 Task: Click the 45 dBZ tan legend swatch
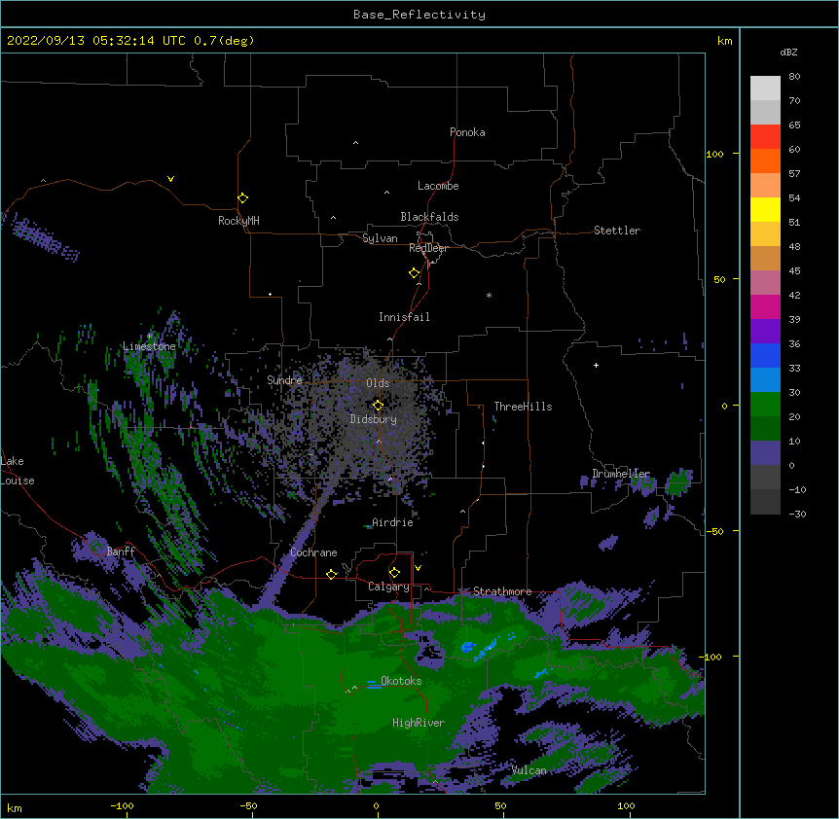pos(765,258)
